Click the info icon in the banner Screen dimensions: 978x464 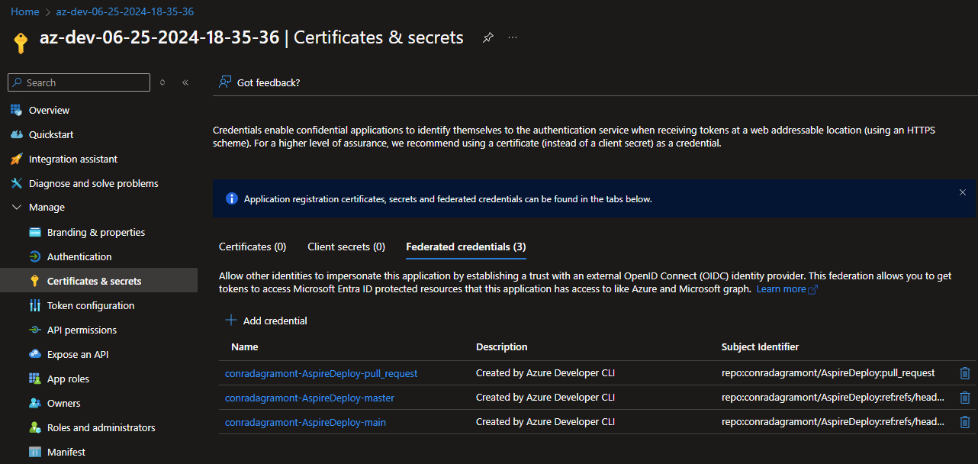click(232, 199)
